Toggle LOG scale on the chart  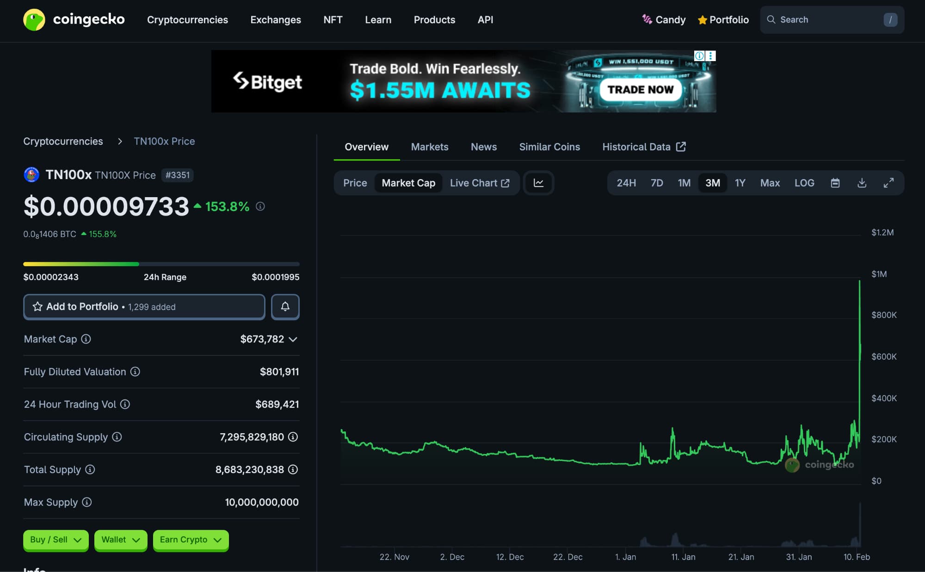[x=804, y=183]
